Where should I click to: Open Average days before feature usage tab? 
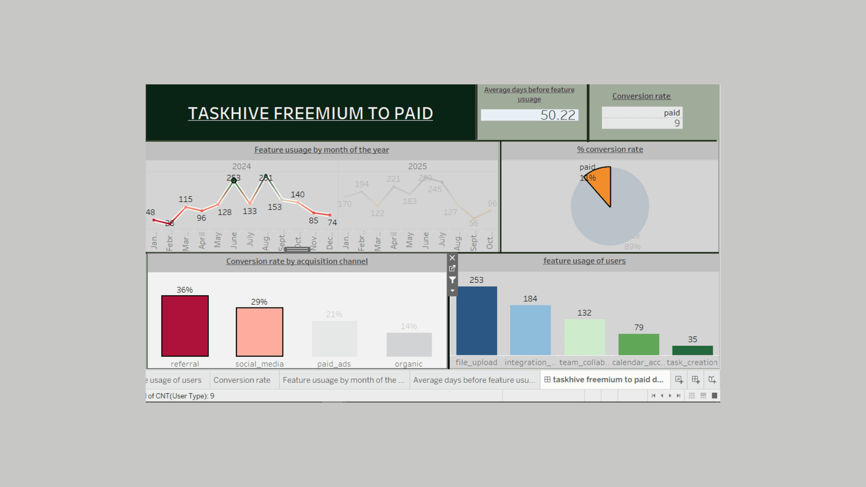(474, 380)
